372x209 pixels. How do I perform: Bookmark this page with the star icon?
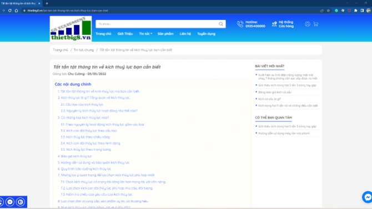(328, 11)
